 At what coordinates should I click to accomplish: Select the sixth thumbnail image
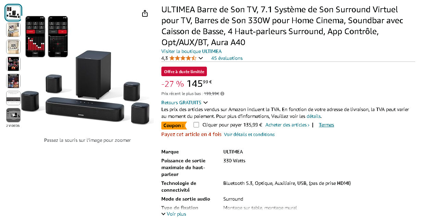(x=13, y=98)
